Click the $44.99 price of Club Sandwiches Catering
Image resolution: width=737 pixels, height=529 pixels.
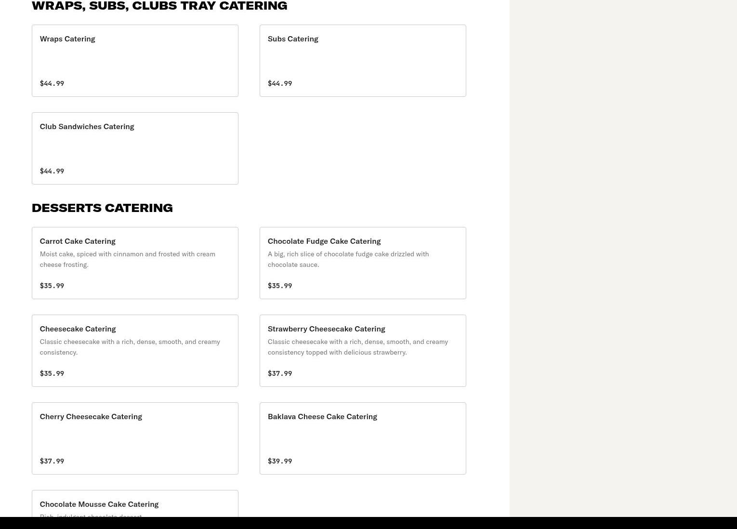tap(52, 171)
